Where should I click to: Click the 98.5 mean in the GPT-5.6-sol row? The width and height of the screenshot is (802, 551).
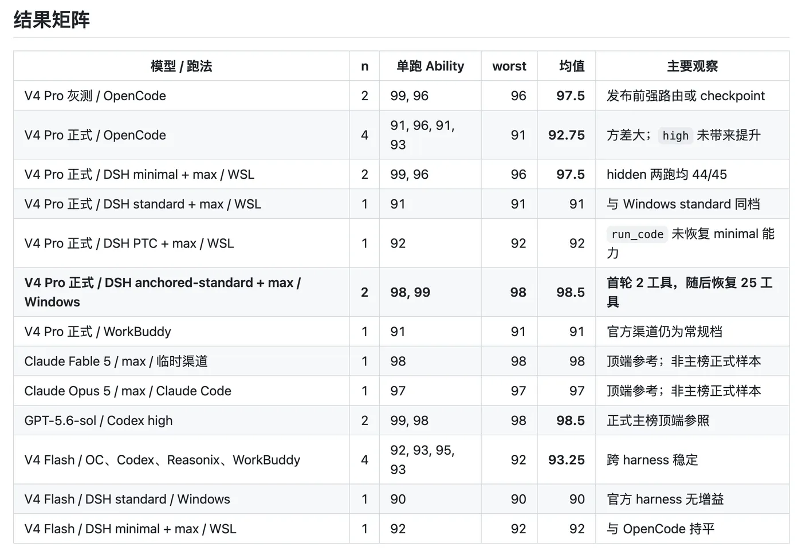point(571,420)
